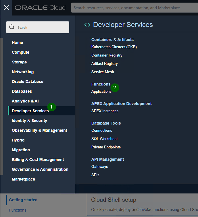
Task: Open the Hybrid menu category
Action: (x=18, y=140)
